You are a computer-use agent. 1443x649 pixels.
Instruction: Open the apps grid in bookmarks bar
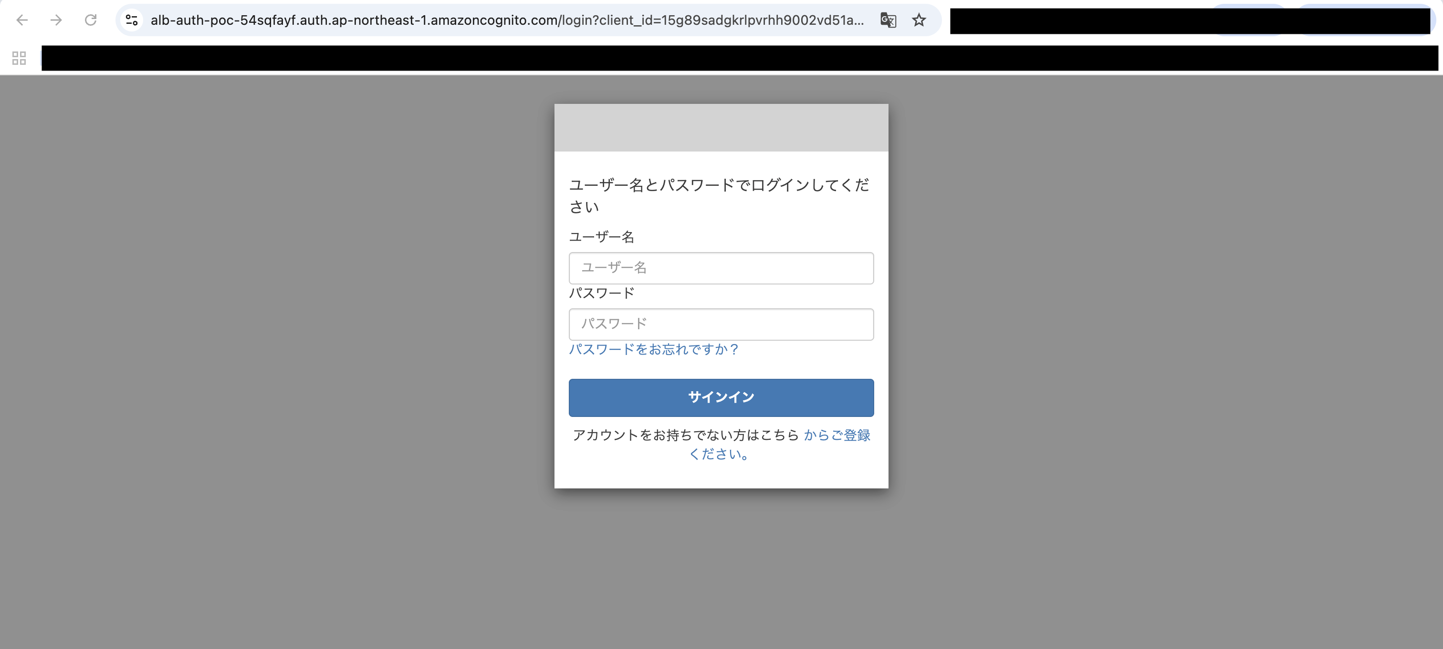(x=19, y=58)
